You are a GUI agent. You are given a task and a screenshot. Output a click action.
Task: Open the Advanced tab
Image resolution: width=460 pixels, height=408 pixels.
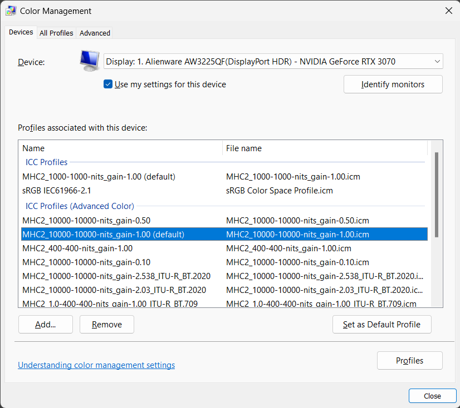pos(95,33)
